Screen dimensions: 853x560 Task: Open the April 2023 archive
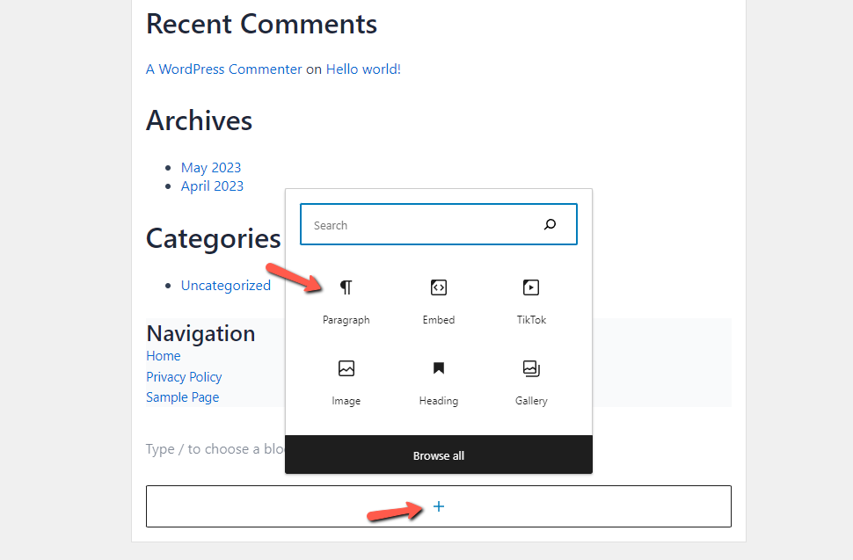coord(212,185)
